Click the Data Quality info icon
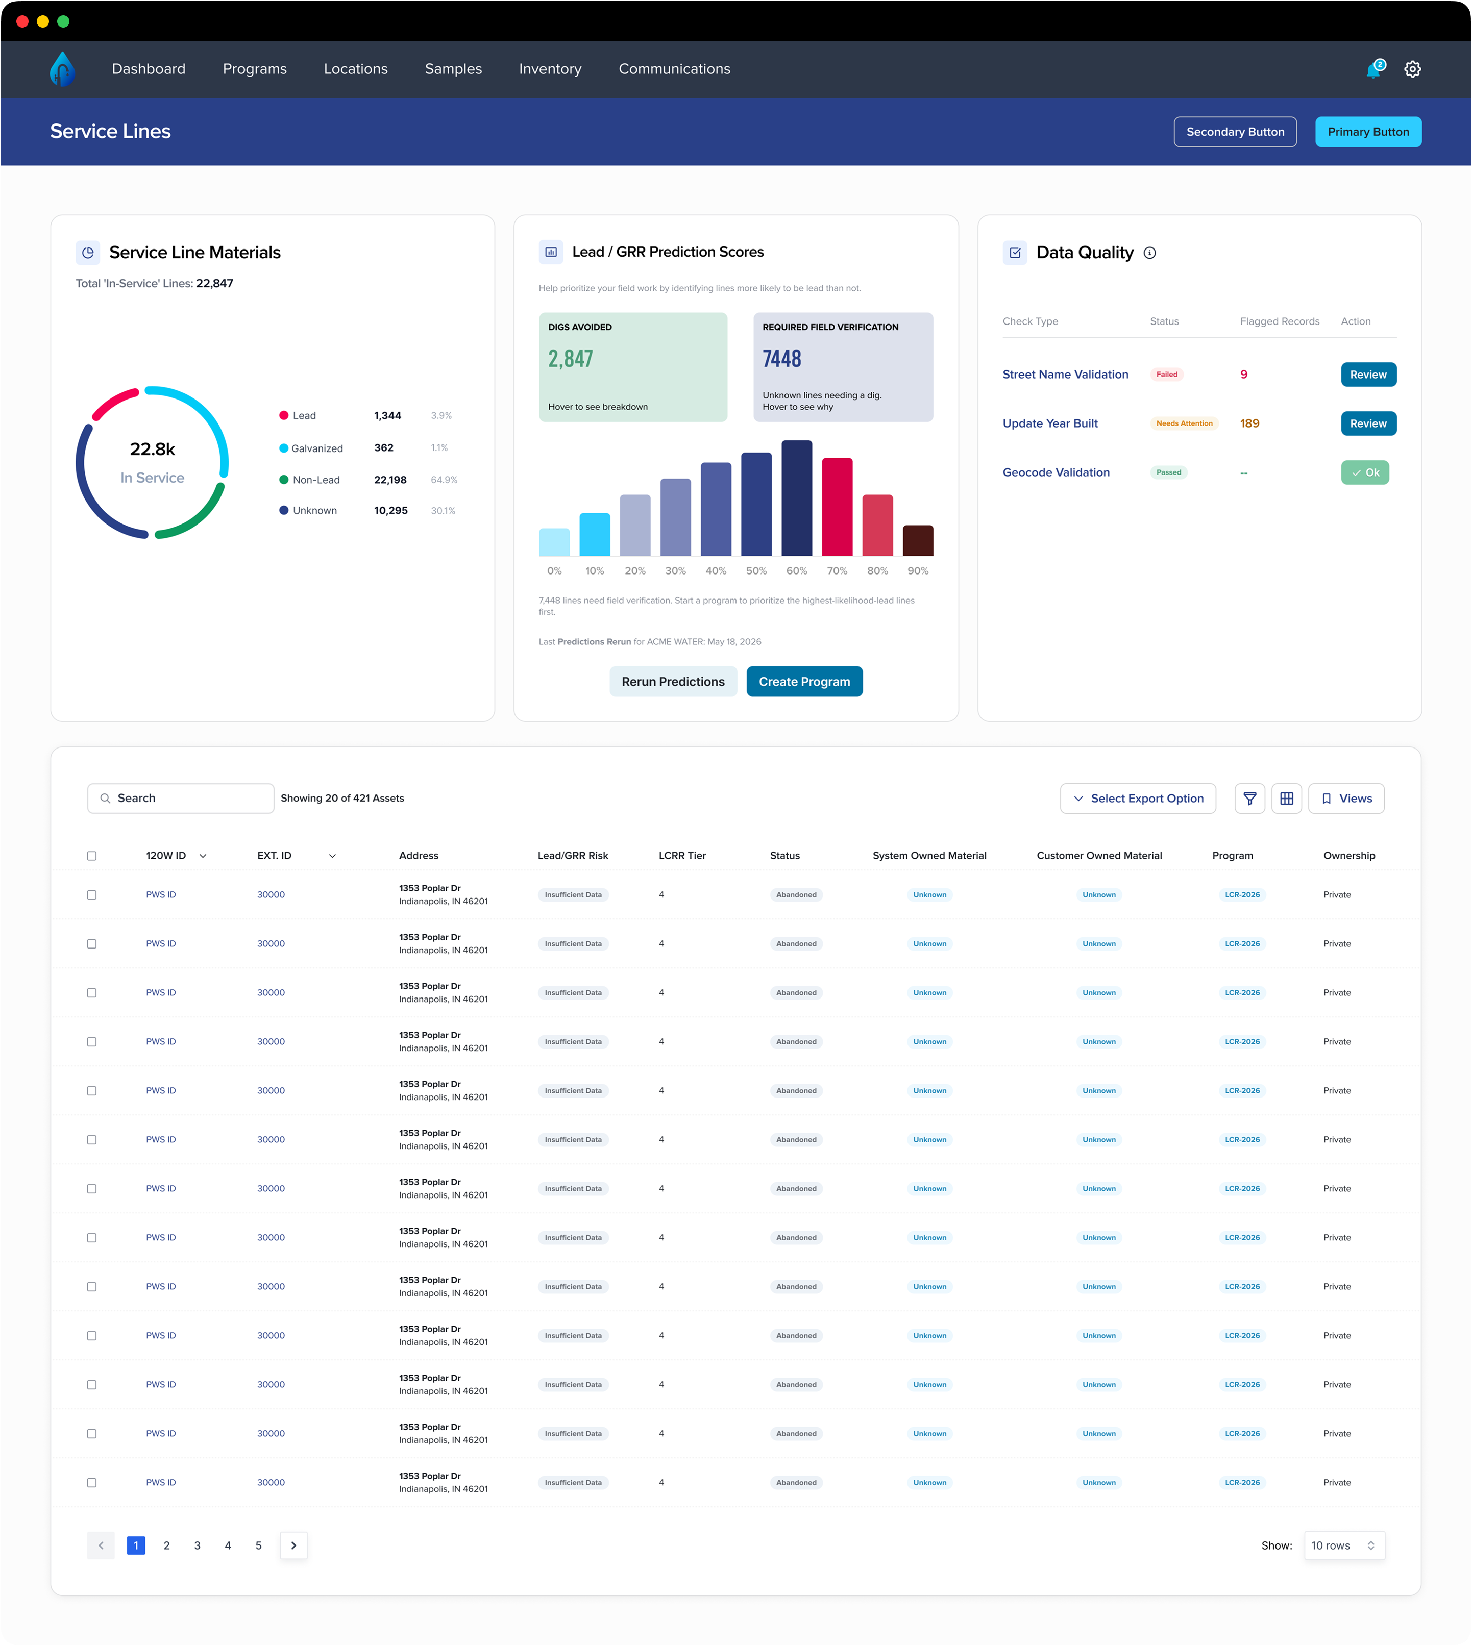 point(1149,253)
